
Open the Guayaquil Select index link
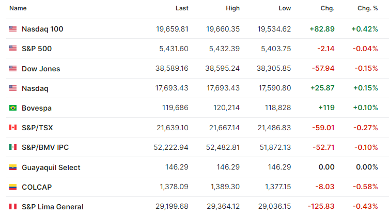coord(51,167)
